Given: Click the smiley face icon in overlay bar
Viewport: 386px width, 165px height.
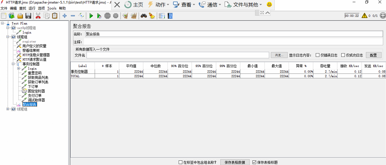Looking at the screenshot, I should coord(269,5).
